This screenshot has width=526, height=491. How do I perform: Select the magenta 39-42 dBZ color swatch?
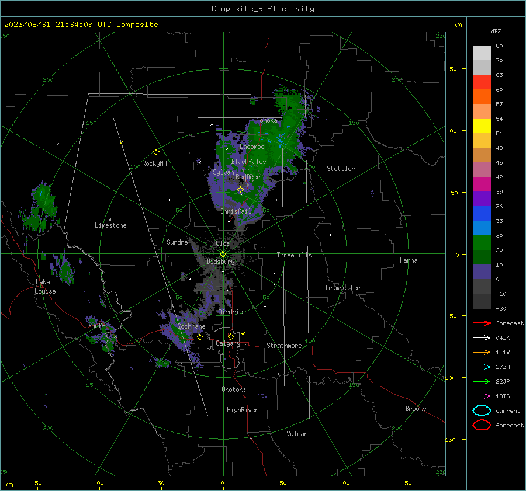[482, 184]
